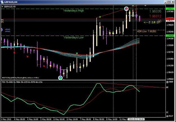Click the chart window icon in title bar
Screen dimensions: 176x122
coord(2,2)
